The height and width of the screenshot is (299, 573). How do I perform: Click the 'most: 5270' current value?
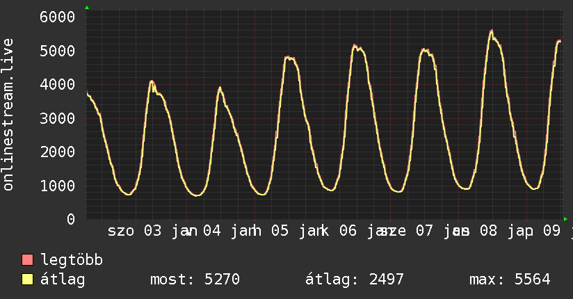(x=195, y=280)
